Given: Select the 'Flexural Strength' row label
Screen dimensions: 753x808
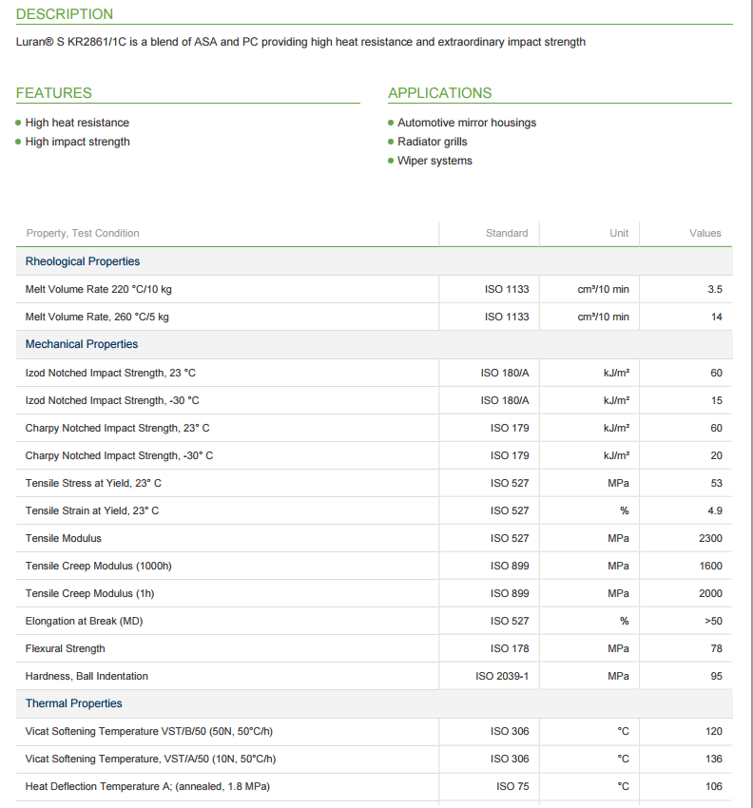Looking at the screenshot, I should point(65,648).
